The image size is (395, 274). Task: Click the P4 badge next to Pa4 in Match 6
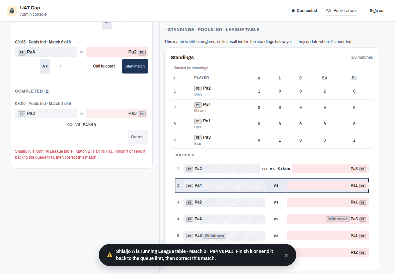click(x=21, y=52)
